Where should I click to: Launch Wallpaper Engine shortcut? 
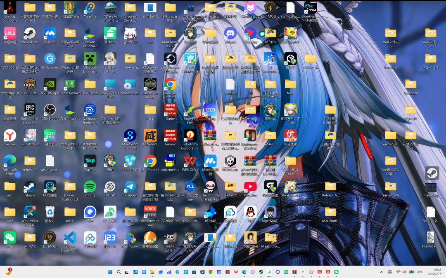tap(90, 114)
